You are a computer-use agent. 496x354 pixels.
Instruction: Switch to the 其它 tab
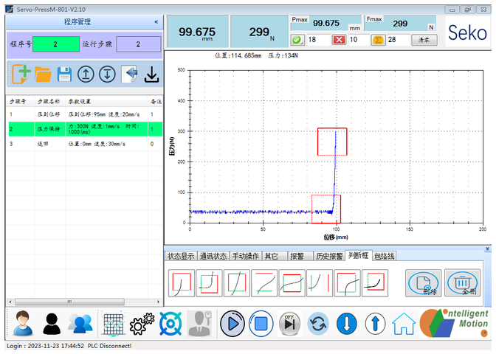point(275,257)
